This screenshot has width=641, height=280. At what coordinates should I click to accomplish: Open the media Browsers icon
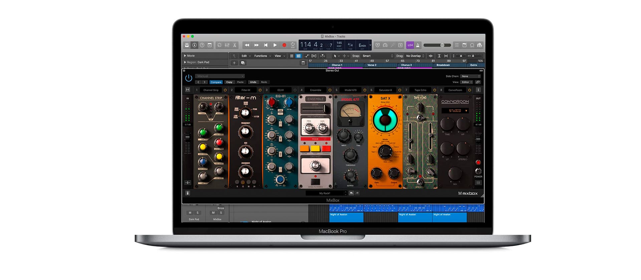click(480, 45)
